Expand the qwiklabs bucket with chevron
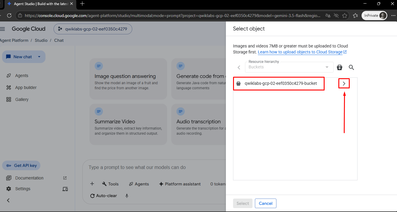 [x=344, y=84]
